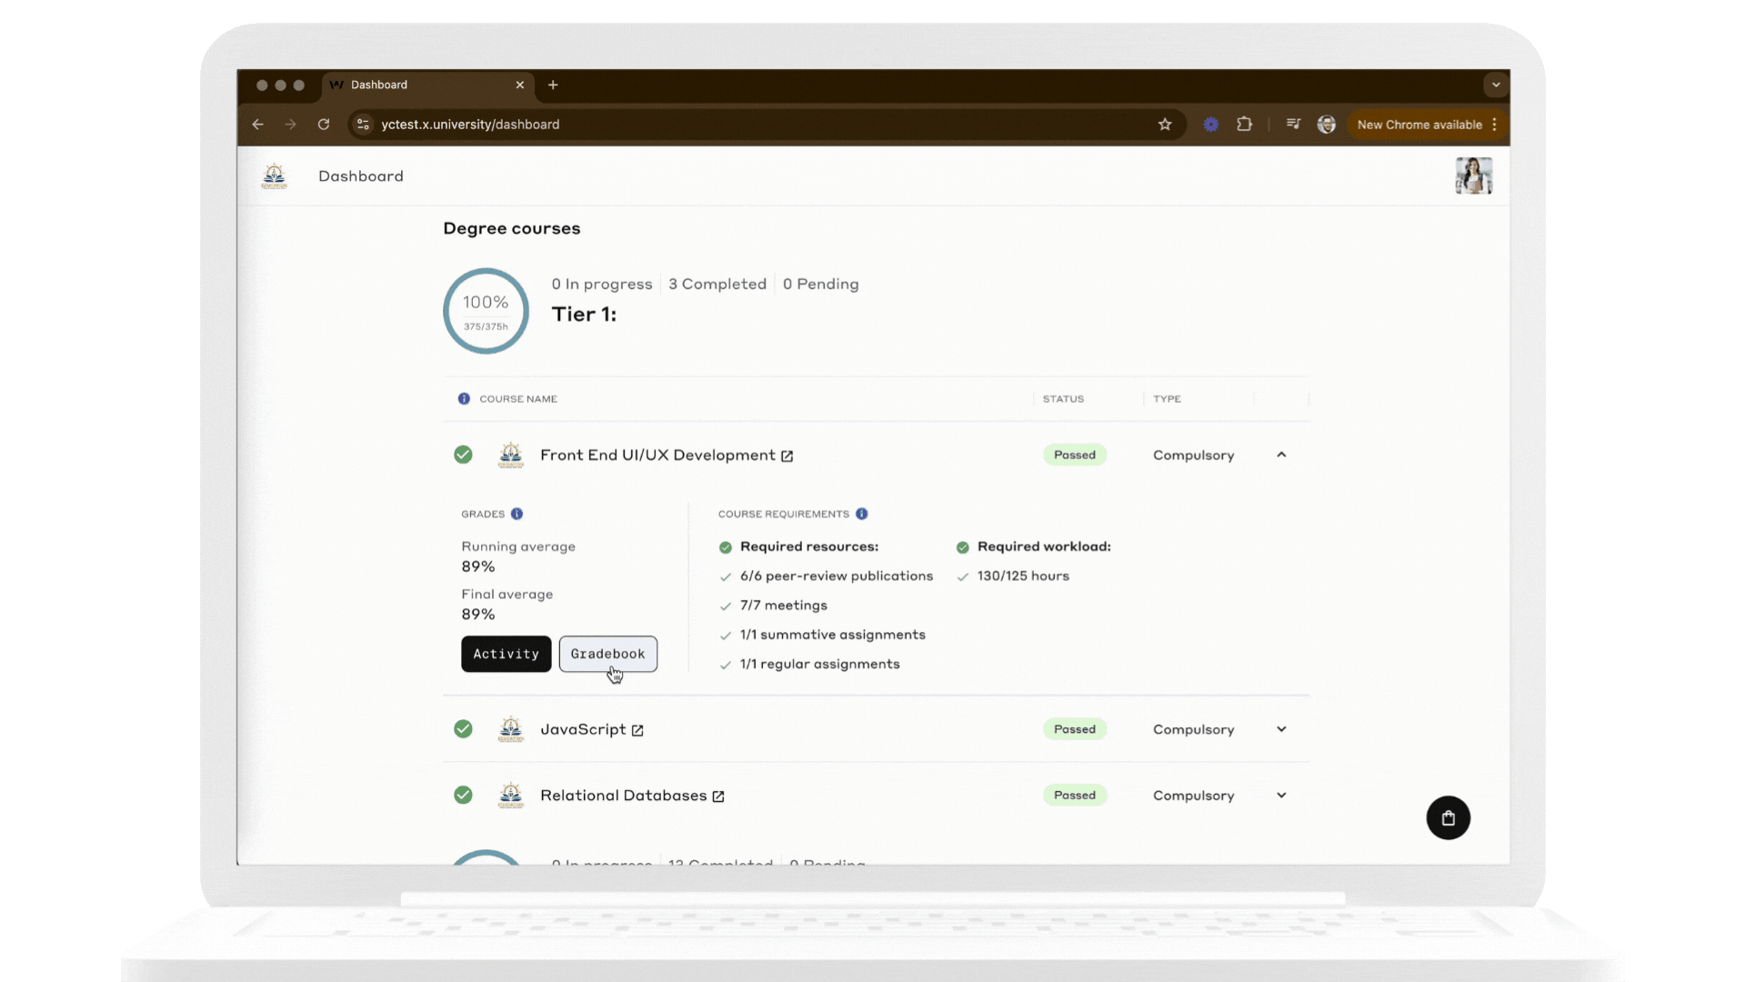Open the Chrome three-dot menu
Viewport: 1746px width, 982px height.
coord(1496,125)
